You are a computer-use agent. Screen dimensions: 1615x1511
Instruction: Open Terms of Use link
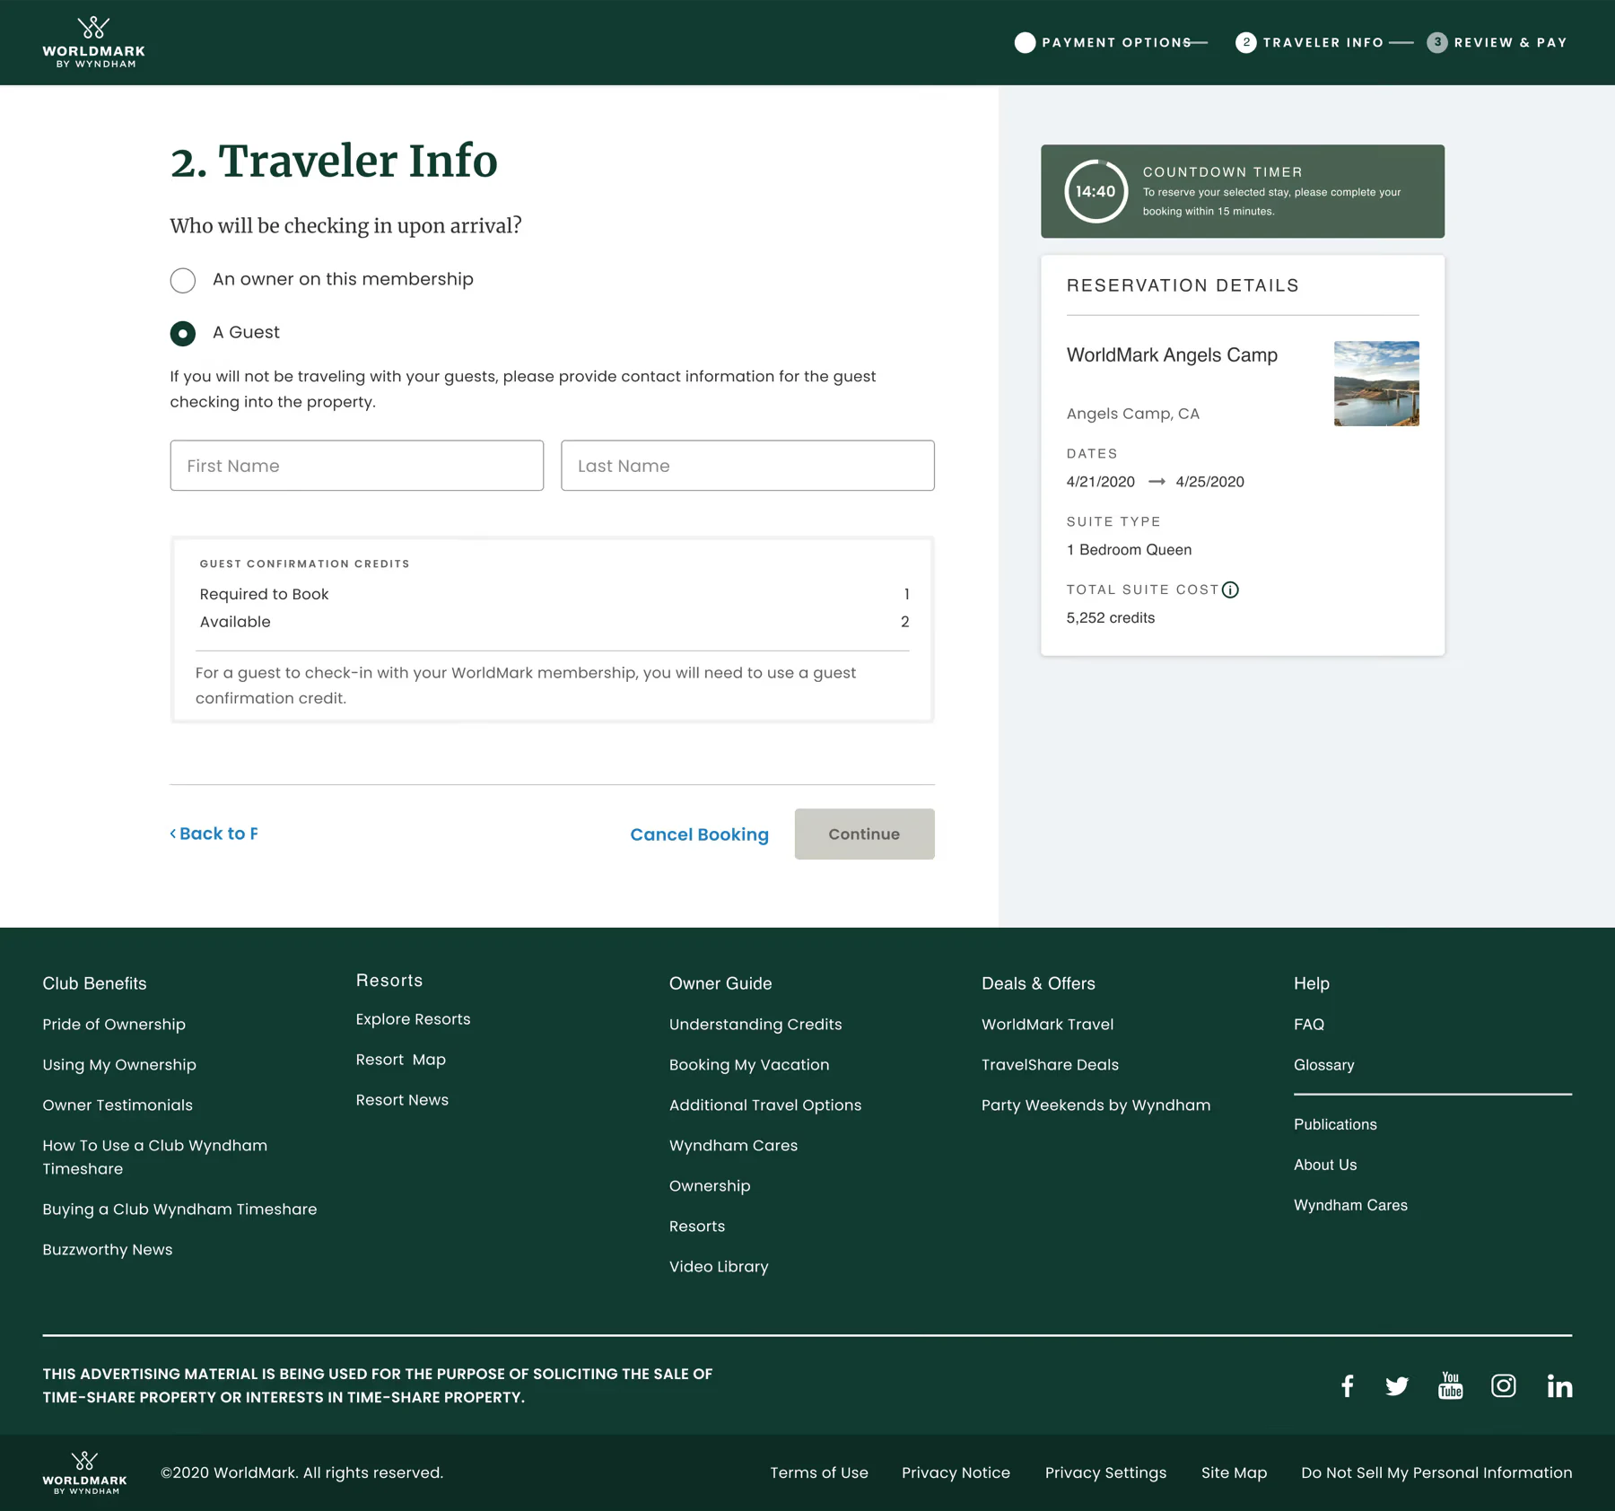(818, 1472)
